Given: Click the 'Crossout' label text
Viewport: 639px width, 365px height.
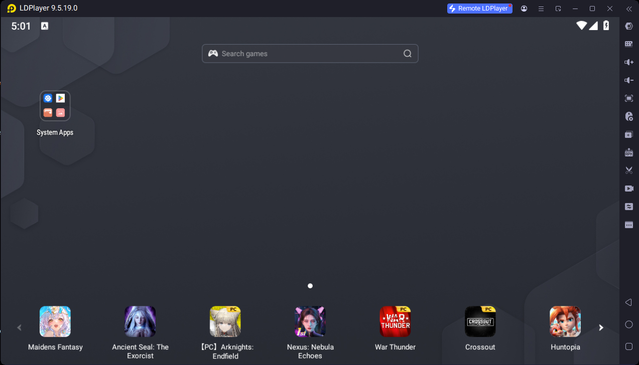Looking at the screenshot, I should (x=480, y=347).
